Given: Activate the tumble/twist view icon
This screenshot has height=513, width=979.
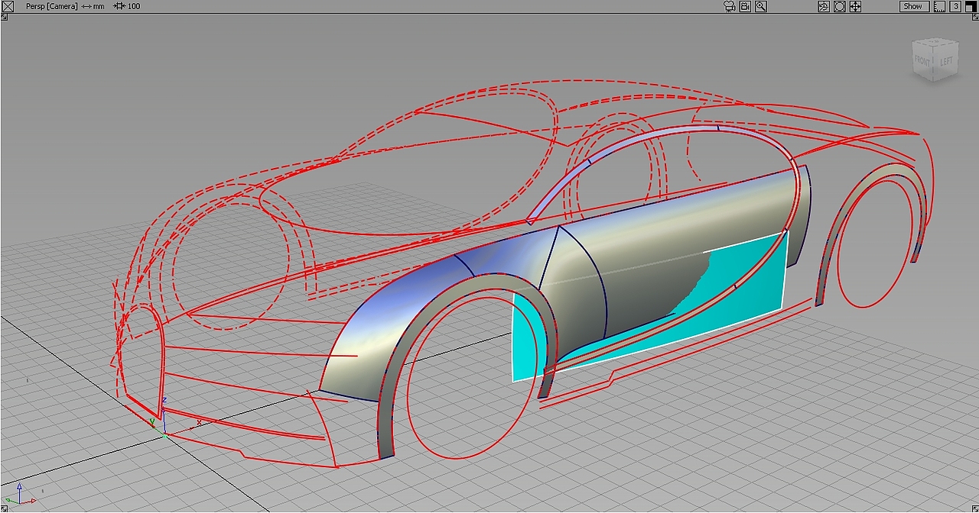Looking at the screenshot, I should click(x=824, y=6).
